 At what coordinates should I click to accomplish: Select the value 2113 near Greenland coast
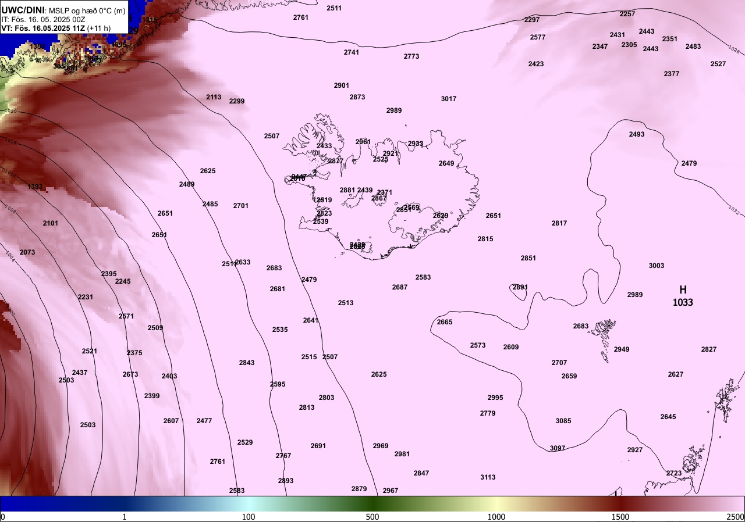pyautogui.click(x=214, y=97)
